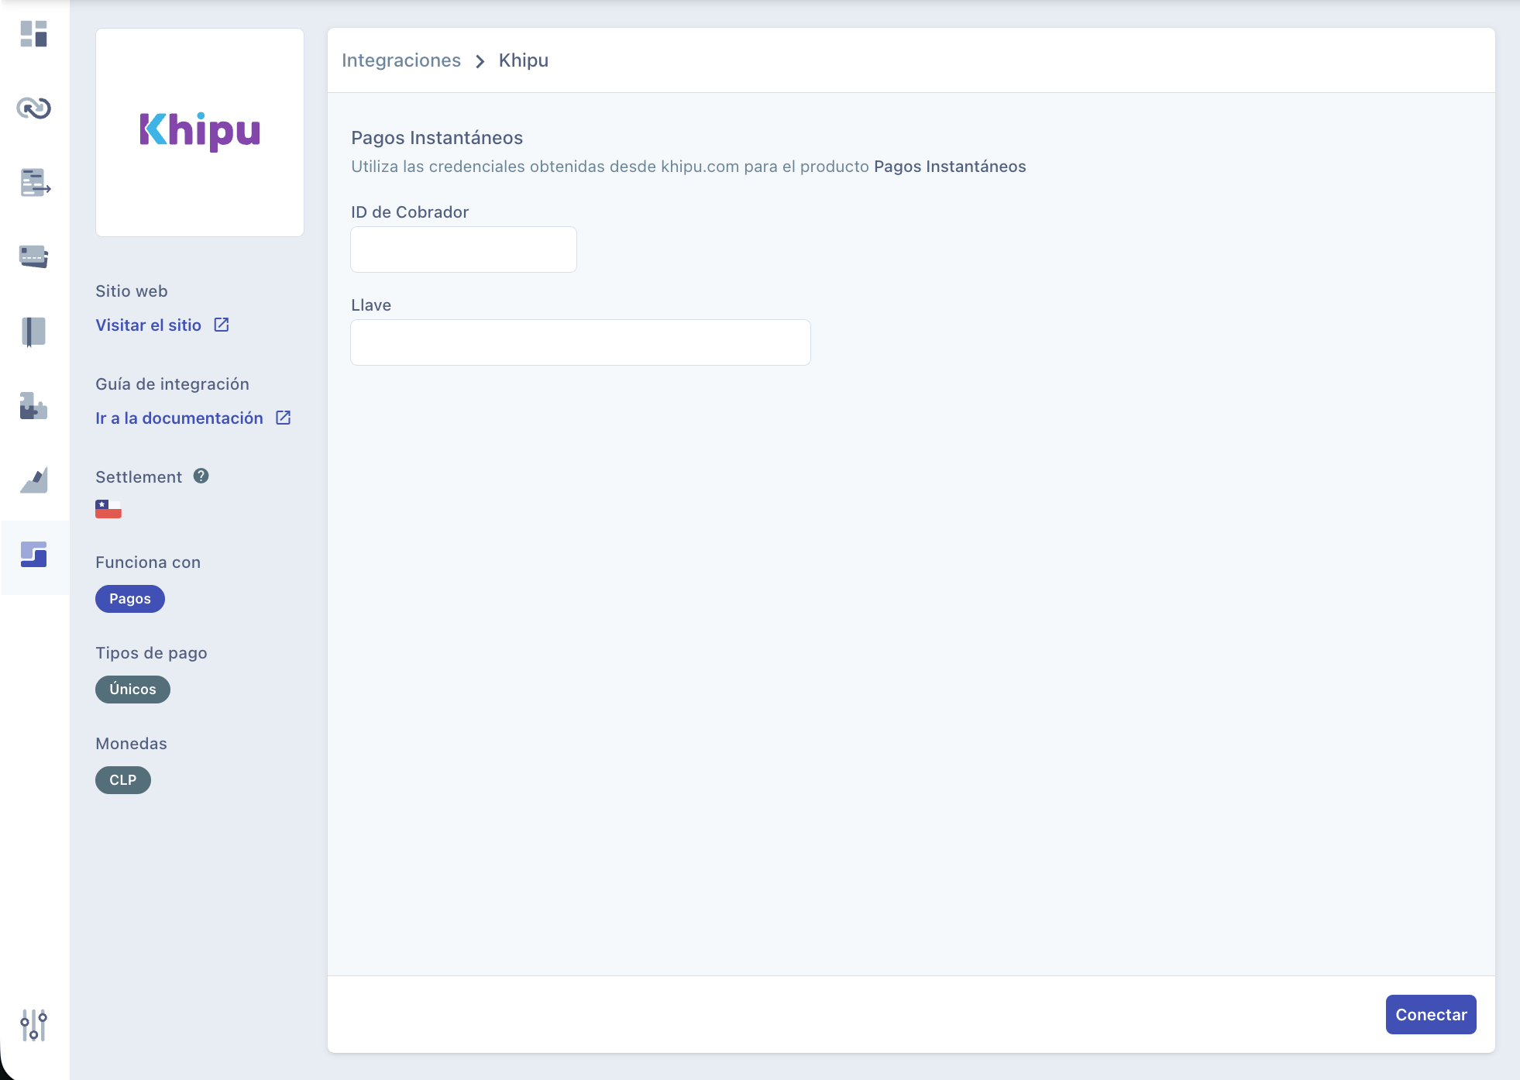
Task: Click the Settlement help question mark icon
Action: point(201,476)
